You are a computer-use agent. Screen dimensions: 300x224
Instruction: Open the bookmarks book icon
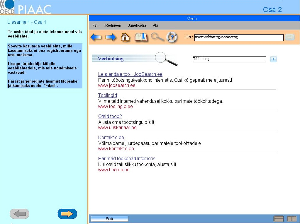coord(141,37)
